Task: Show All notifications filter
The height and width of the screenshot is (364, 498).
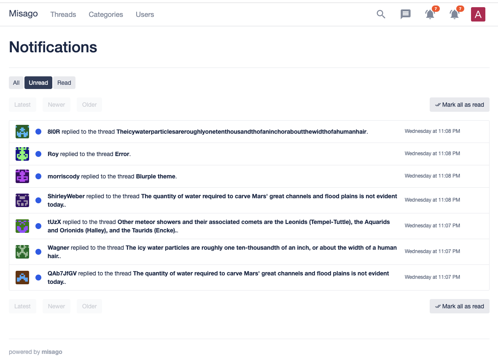Action: click(x=16, y=83)
